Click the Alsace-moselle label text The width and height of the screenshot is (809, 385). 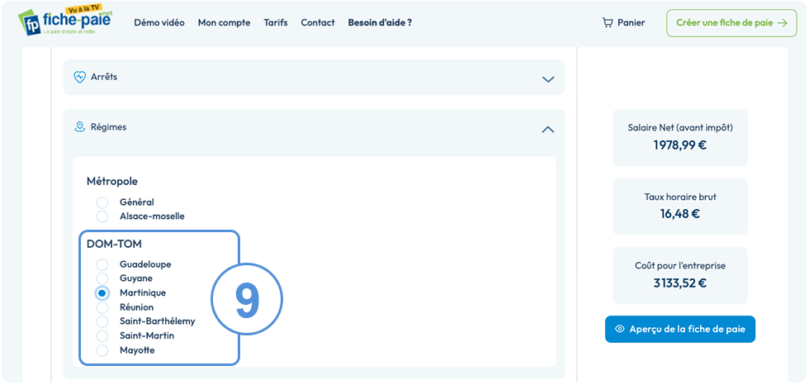[x=152, y=216]
